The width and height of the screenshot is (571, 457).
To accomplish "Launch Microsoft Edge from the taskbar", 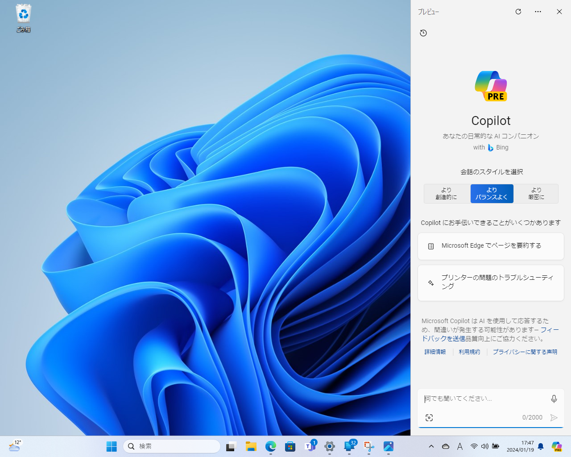I will tap(271, 446).
